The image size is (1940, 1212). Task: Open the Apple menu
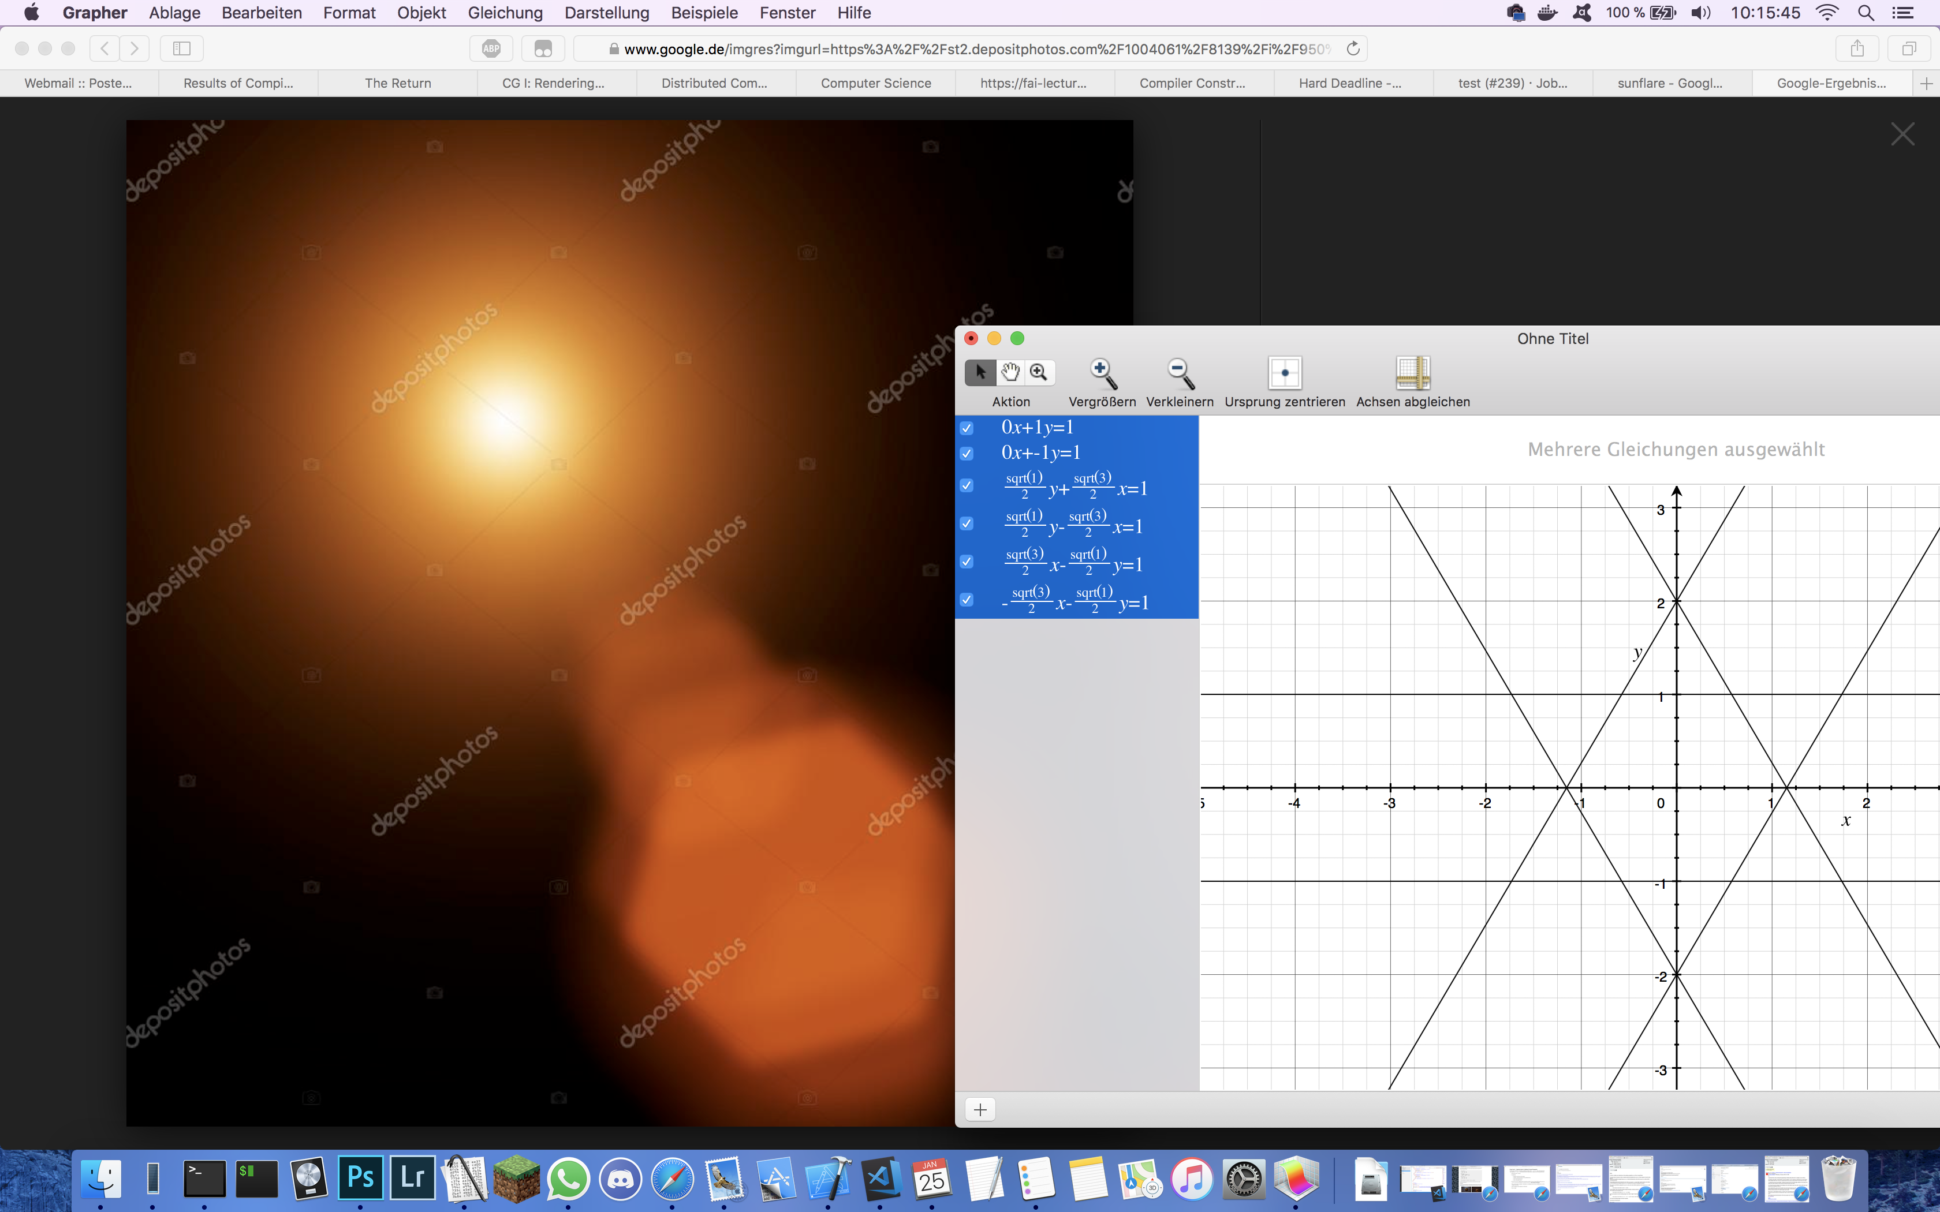(32, 13)
